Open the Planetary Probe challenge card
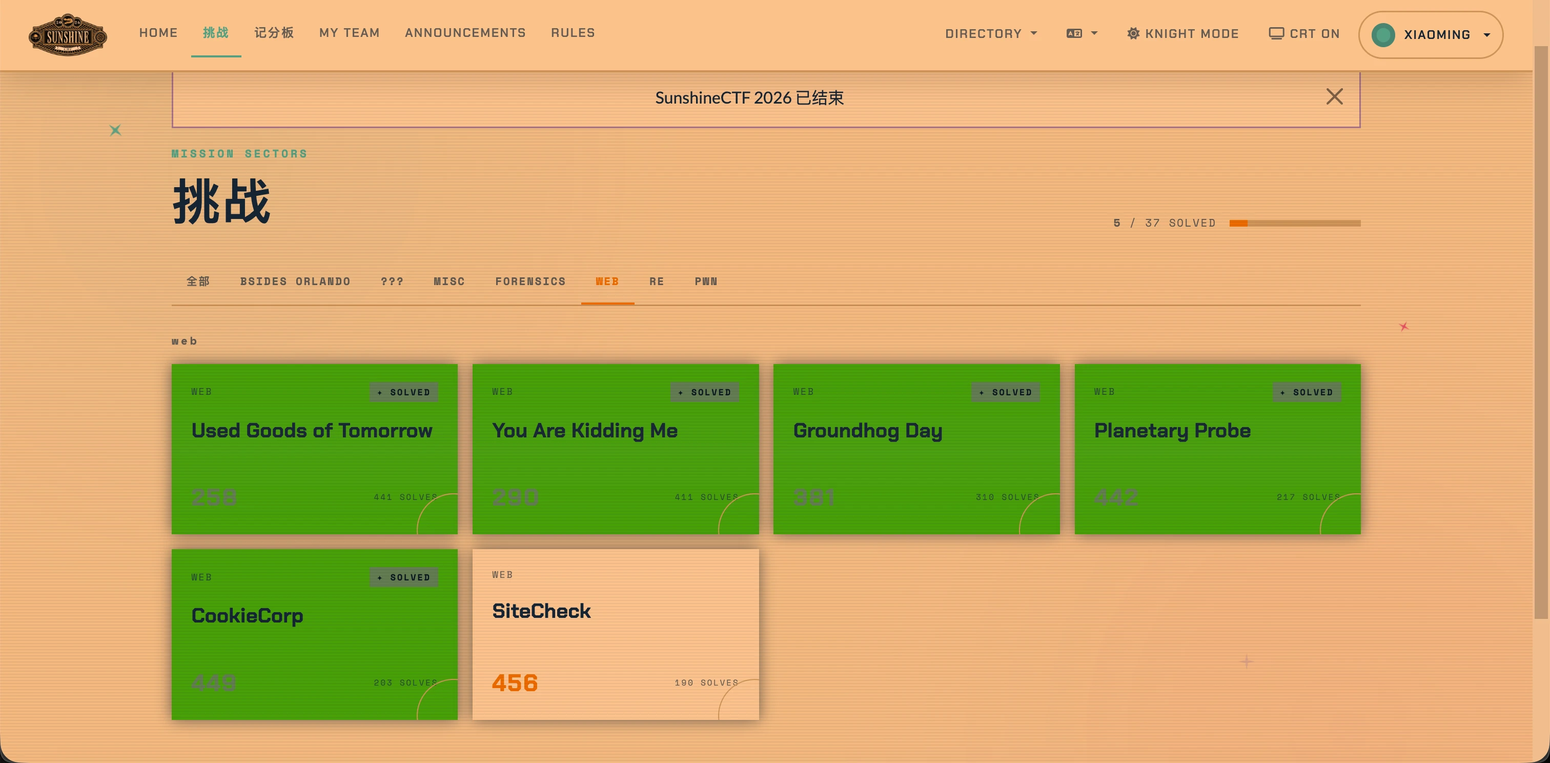 click(1217, 449)
